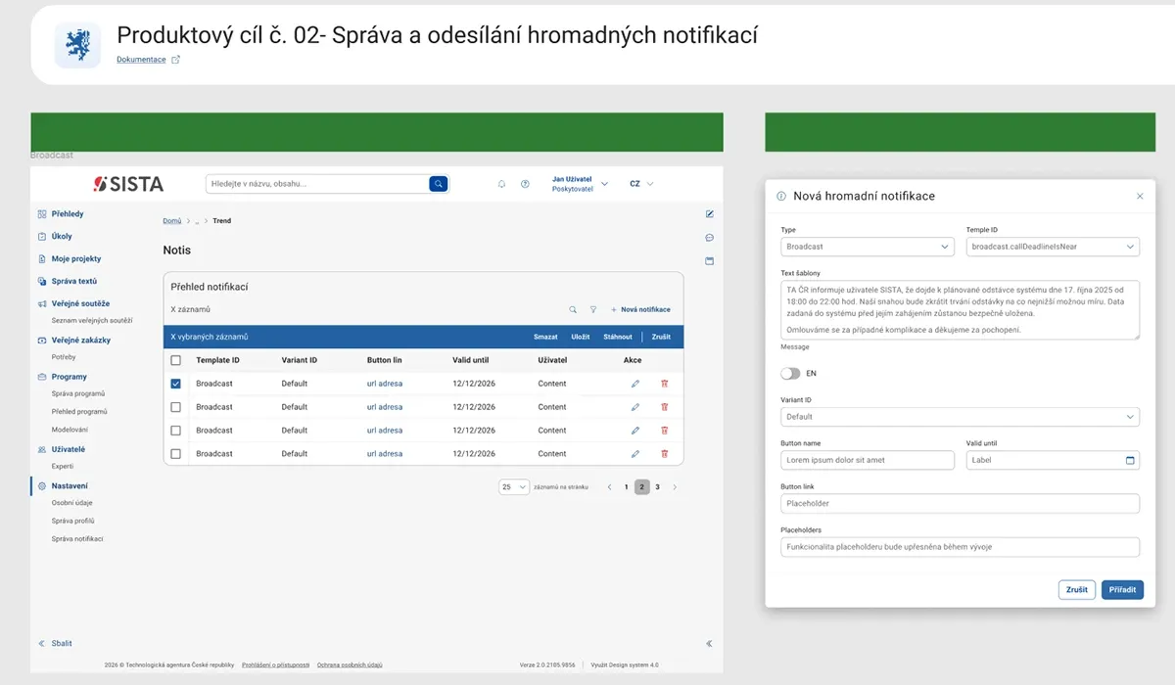Click the lion emblem in page header
Image resolution: width=1175 pixels, height=685 pixels.
pyautogui.click(x=77, y=45)
